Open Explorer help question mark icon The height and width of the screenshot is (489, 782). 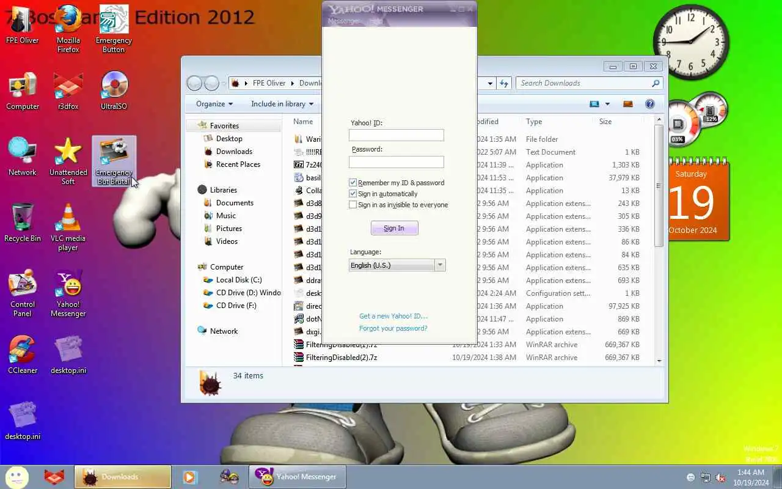pos(650,104)
